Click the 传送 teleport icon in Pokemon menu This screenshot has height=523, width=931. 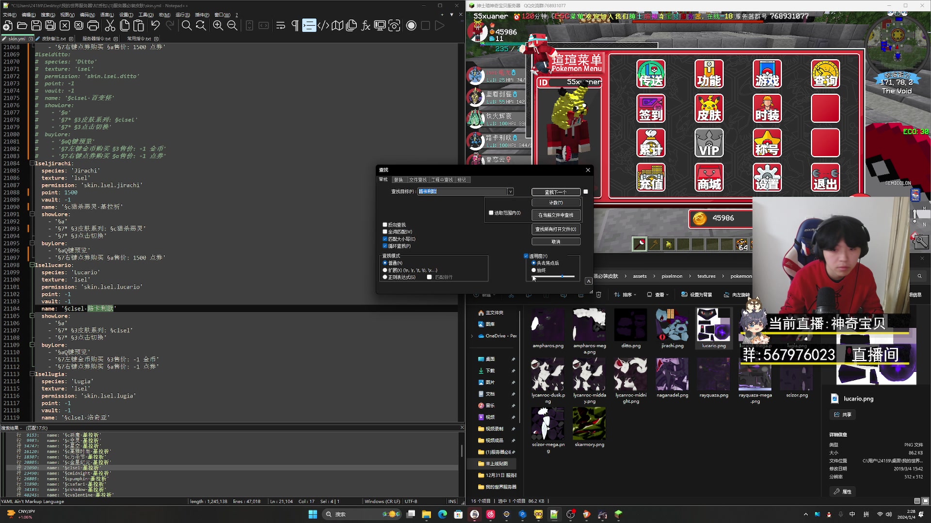click(651, 74)
